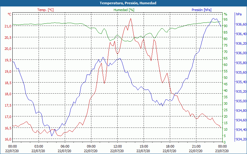247x154 pixels.
Task: Click pressure axis value "936,00"
Action: click(x=241, y=53)
